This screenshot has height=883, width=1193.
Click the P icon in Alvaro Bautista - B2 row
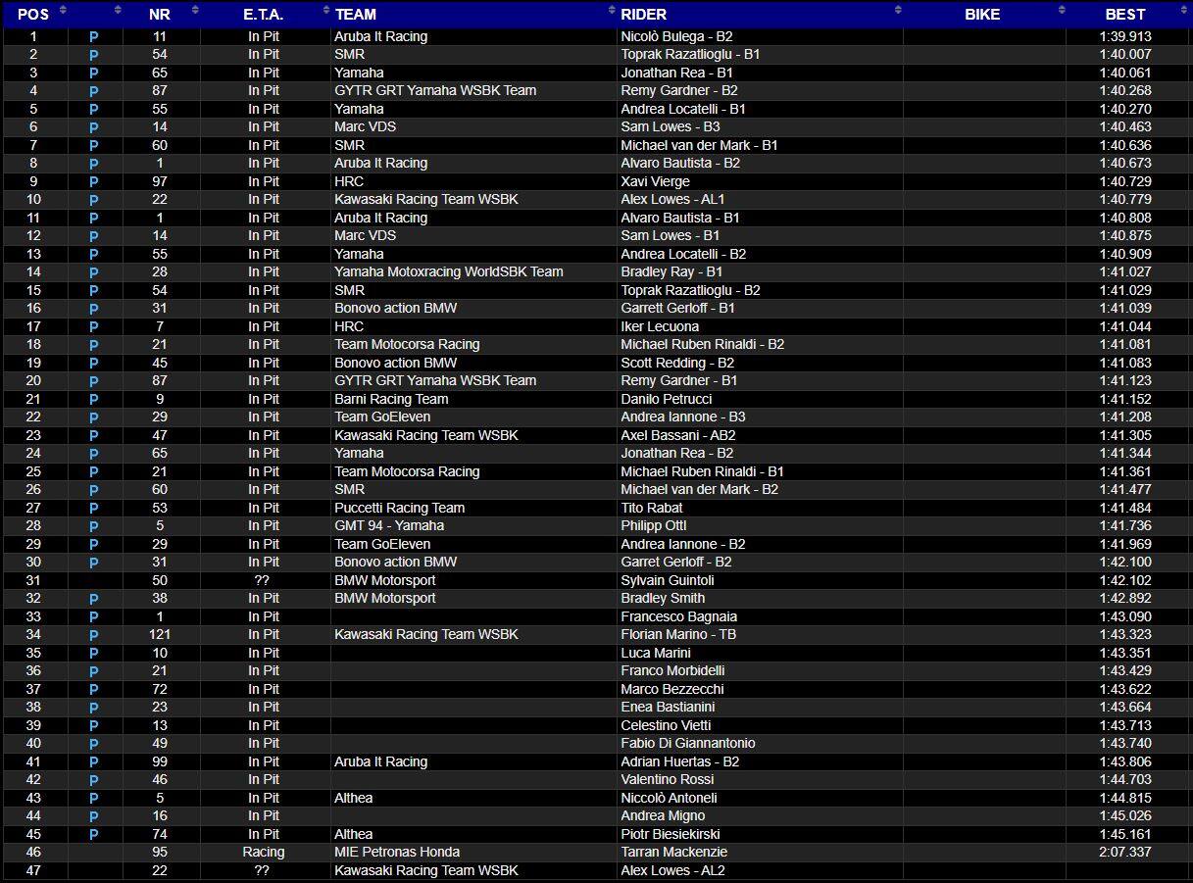point(94,164)
